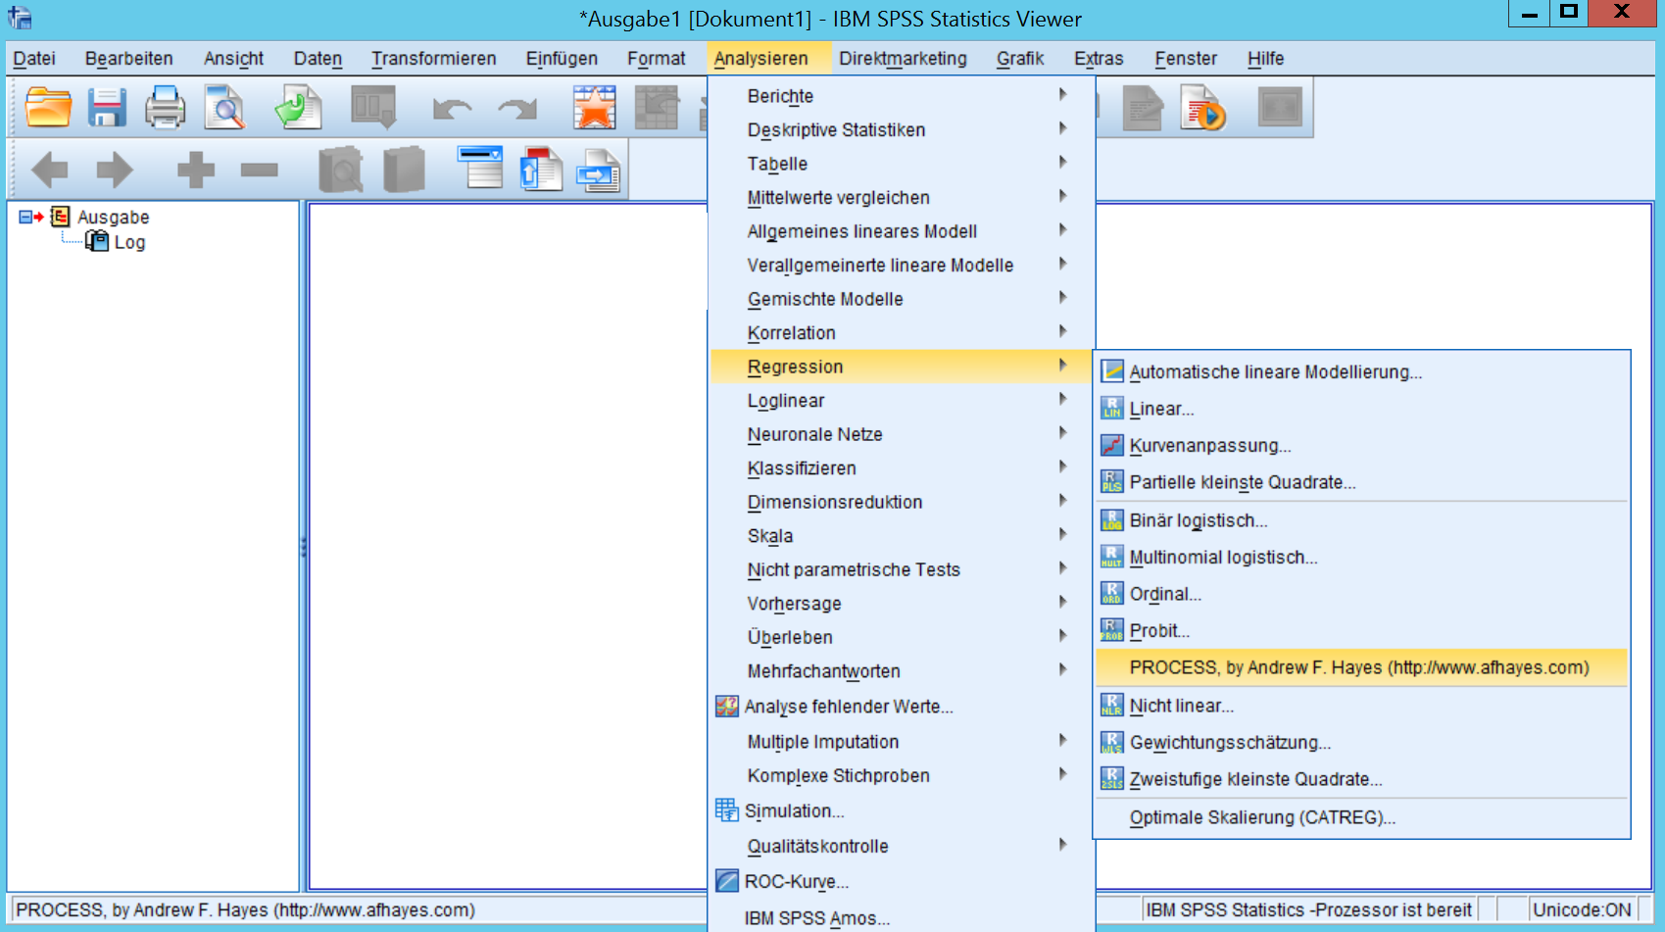Image resolution: width=1665 pixels, height=932 pixels.
Task: Select the Log item in outline
Action: tap(129, 242)
